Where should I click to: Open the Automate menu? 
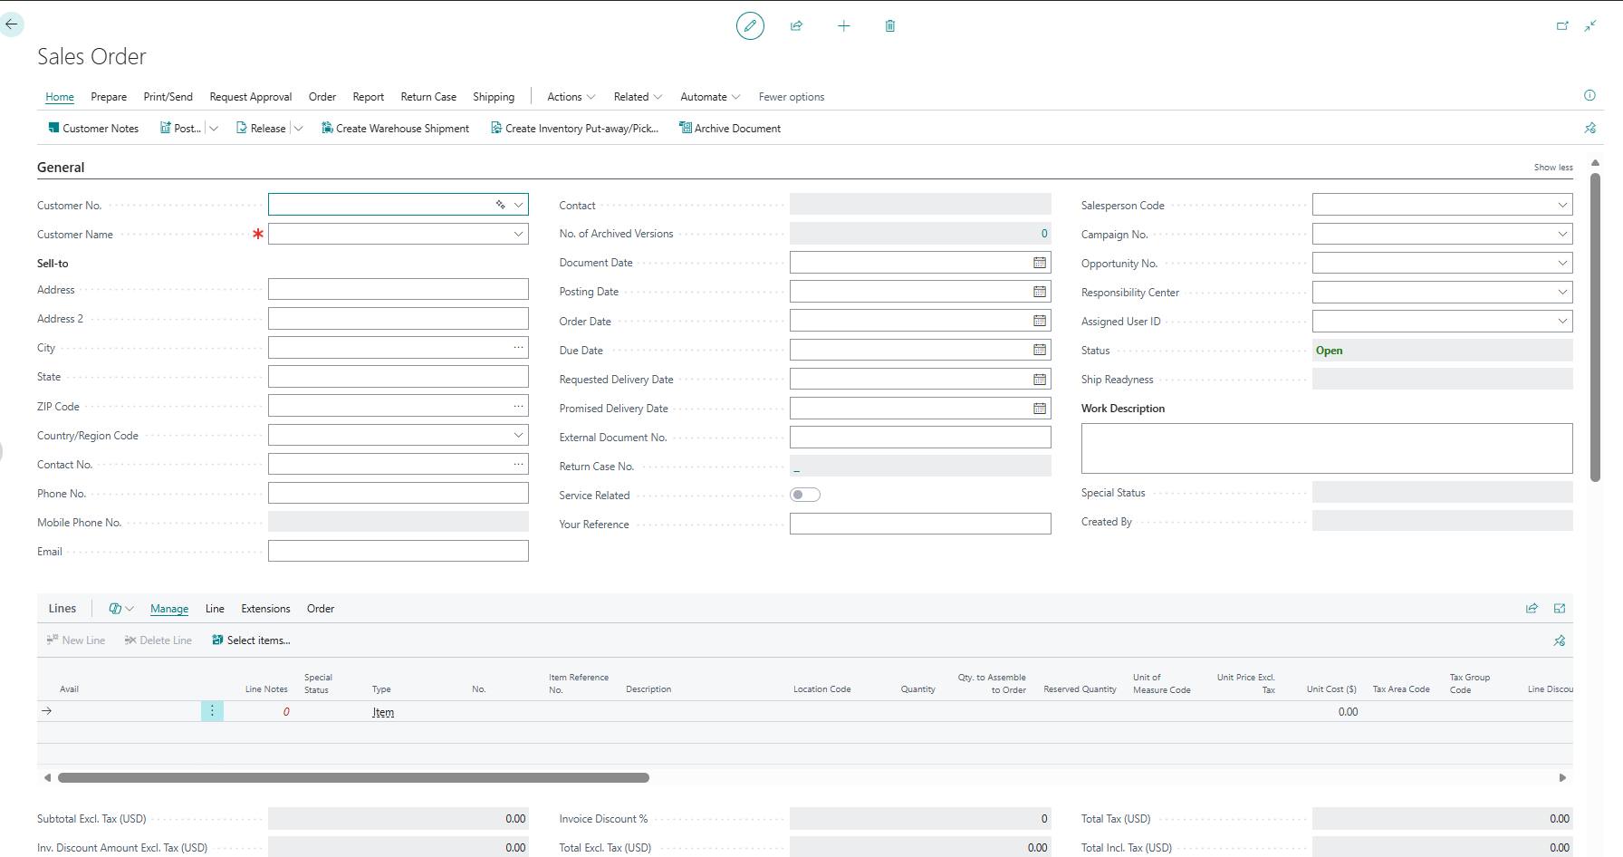(x=710, y=97)
